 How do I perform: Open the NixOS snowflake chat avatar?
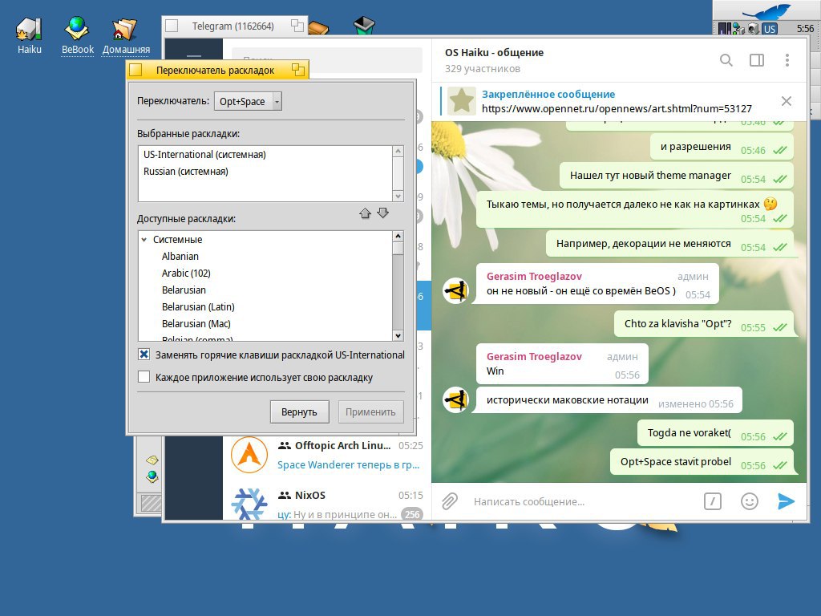coord(249,504)
